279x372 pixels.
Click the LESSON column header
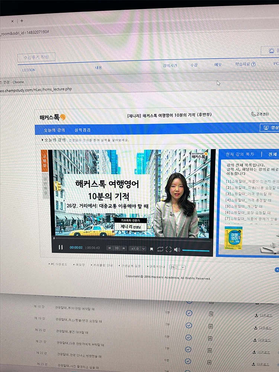click(29, 70)
